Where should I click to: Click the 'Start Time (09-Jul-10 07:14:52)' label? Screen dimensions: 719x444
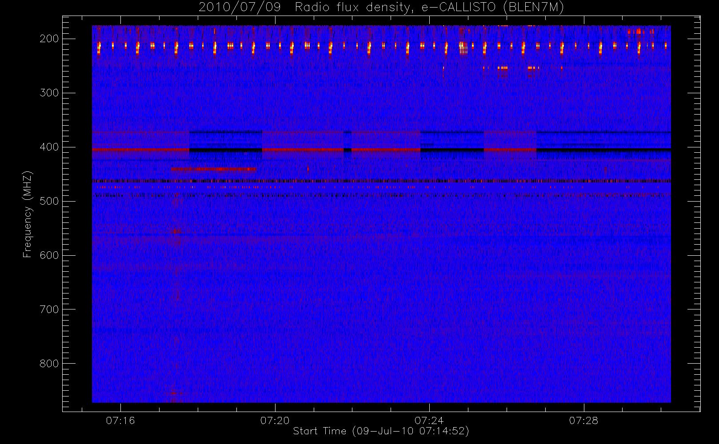click(x=381, y=431)
